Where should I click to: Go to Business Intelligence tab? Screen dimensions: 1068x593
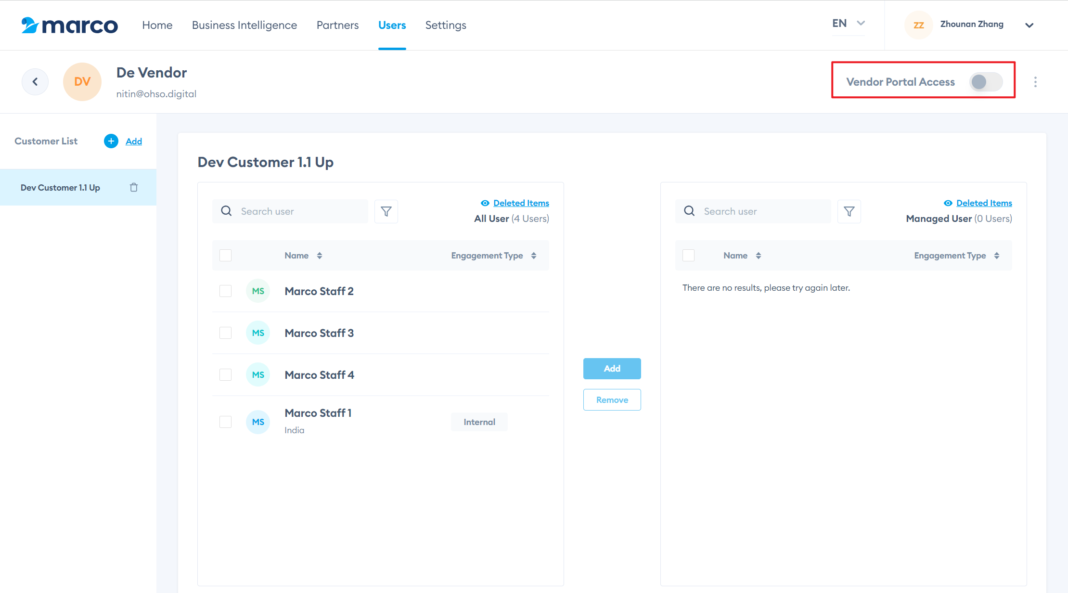244,25
